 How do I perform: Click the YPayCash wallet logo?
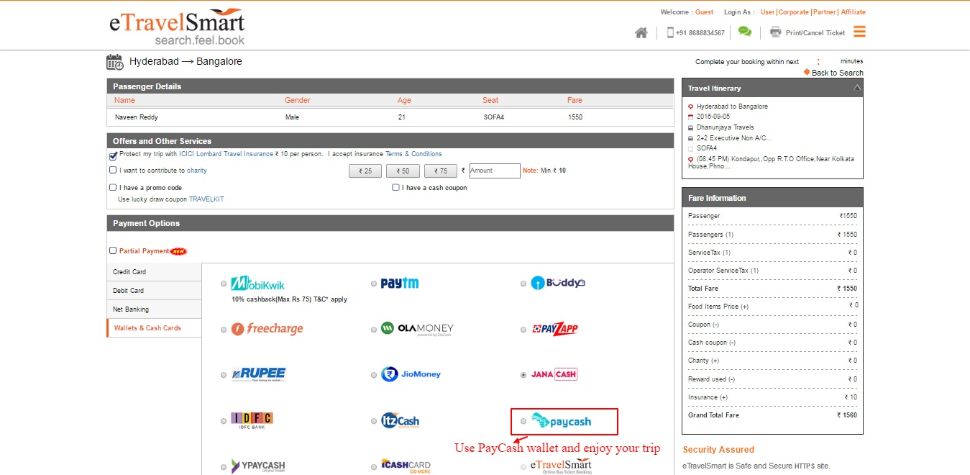[x=258, y=466]
